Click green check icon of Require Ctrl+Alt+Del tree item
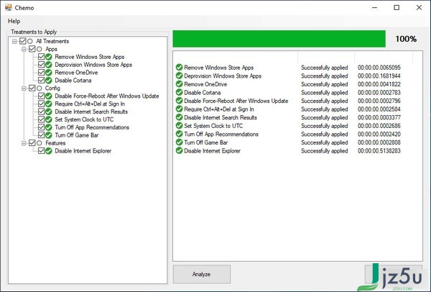Screen dimensions: 431x292 click(49, 104)
